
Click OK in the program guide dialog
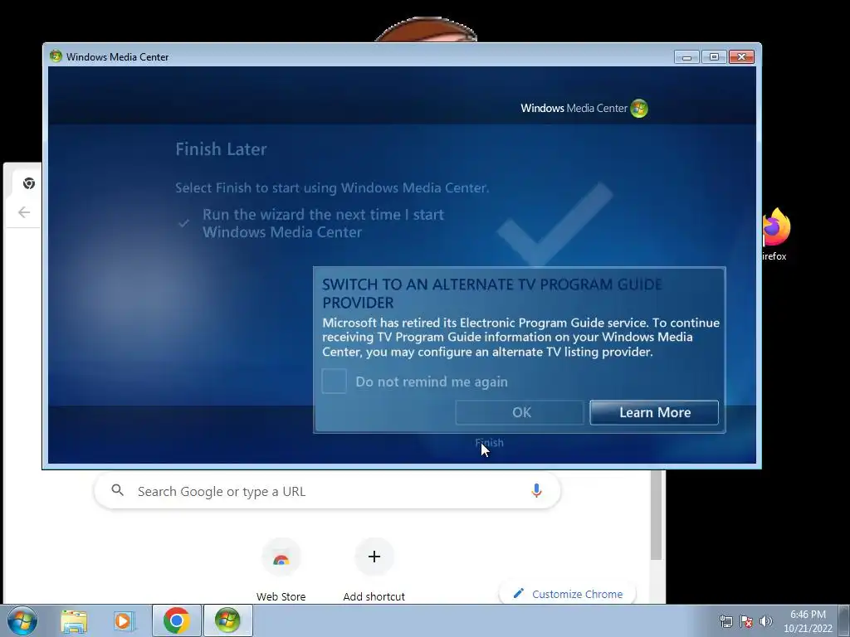pyautogui.click(x=520, y=413)
